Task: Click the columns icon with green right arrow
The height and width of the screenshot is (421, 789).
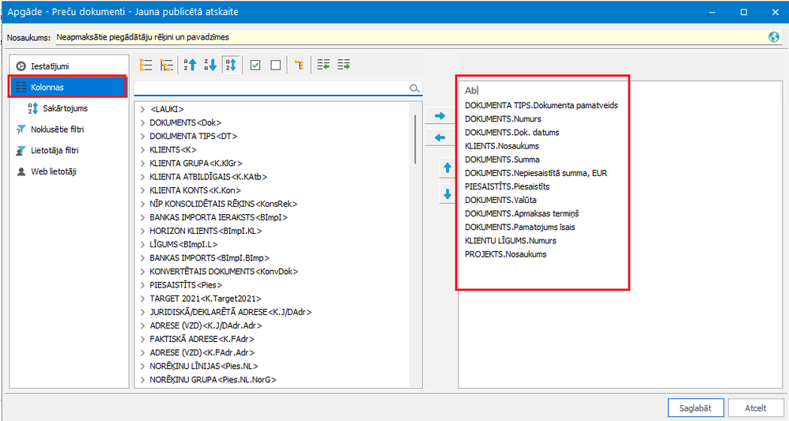Action: point(344,65)
